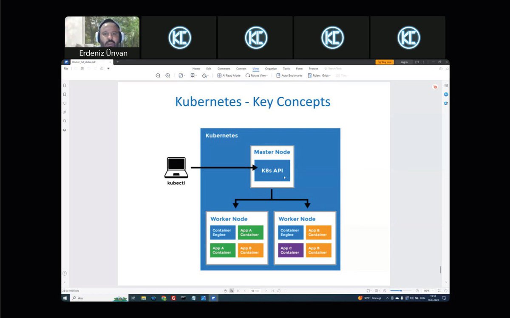Click the Zoom Out magnifier in toolbar
The height and width of the screenshot is (318, 510).
click(158, 75)
